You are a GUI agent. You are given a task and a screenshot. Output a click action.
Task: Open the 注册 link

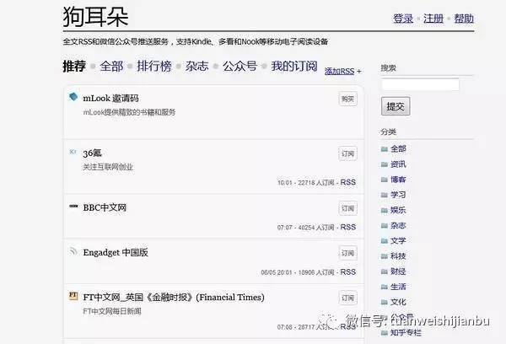(433, 19)
